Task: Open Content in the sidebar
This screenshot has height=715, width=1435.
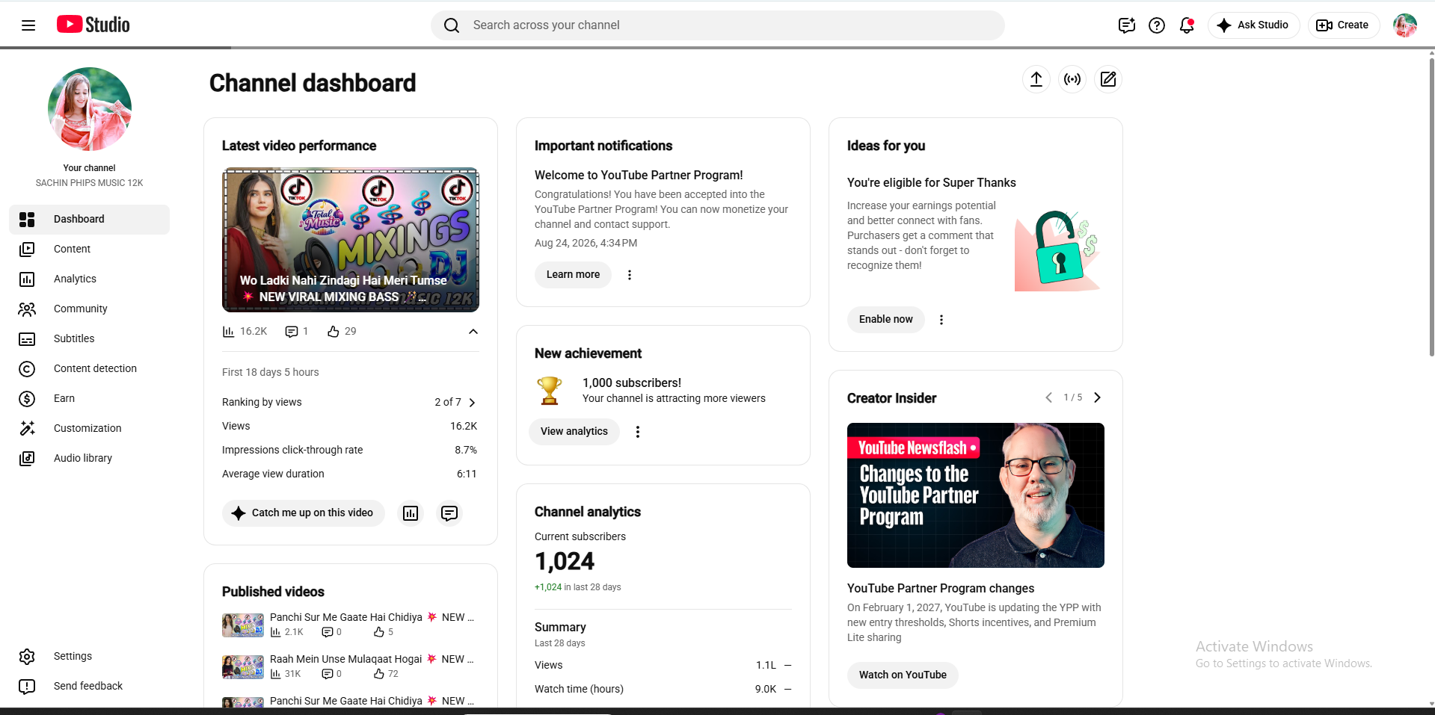Action: point(90,250)
